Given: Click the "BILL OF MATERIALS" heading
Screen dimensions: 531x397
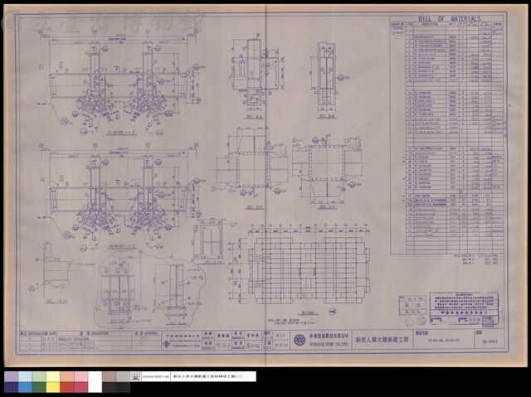Looking at the screenshot, I should 449,19.
